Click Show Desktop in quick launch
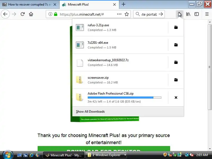This screenshot has height=159, width=212. pos(19,155)
